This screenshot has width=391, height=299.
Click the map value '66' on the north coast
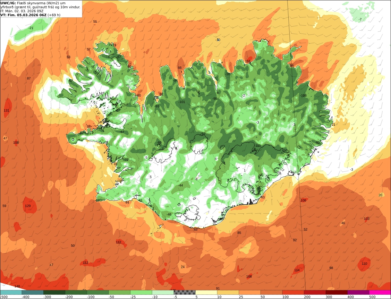[180, 68]
